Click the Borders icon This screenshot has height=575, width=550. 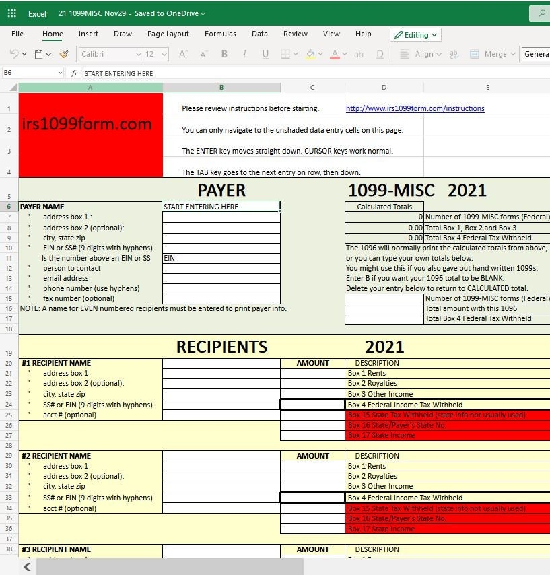point(285,54)
